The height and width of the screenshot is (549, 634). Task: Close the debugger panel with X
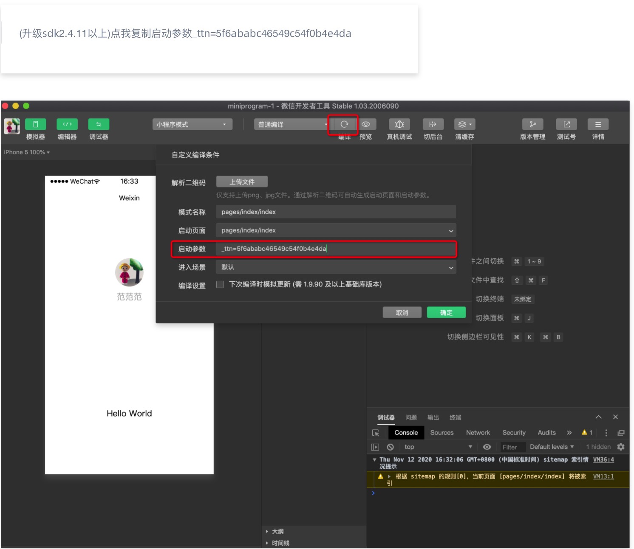[615, 417]
